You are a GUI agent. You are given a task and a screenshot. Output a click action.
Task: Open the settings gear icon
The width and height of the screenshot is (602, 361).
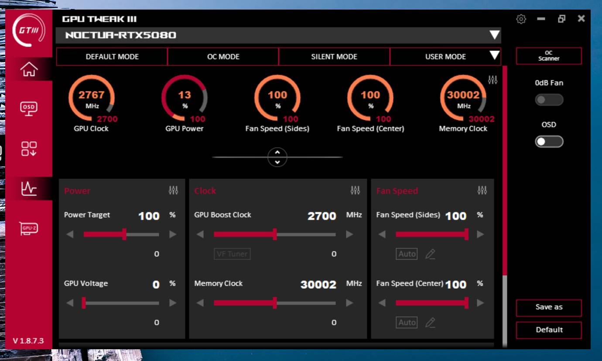521,19
